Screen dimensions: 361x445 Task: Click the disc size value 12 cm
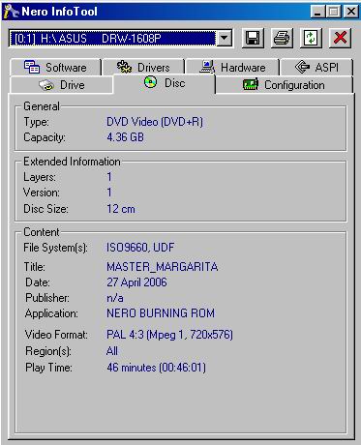point(121,209)
